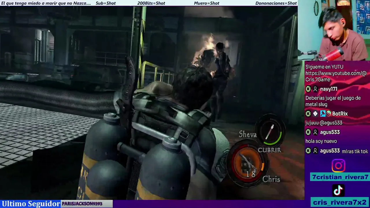Select the 7cristian_rivera7 Instagram handle
The height and width of the screenshot is (208, 370).
point(340,177)
